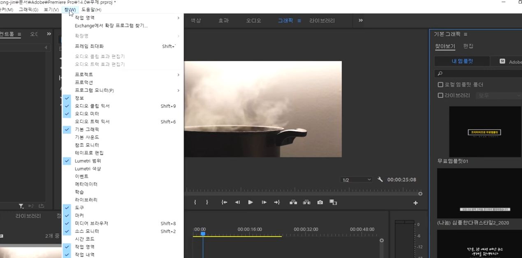Viewport: 522px width, 258px height.
Task: Toggle 기본 그래픽 panel visibility
Action: [x=123, y=129]
